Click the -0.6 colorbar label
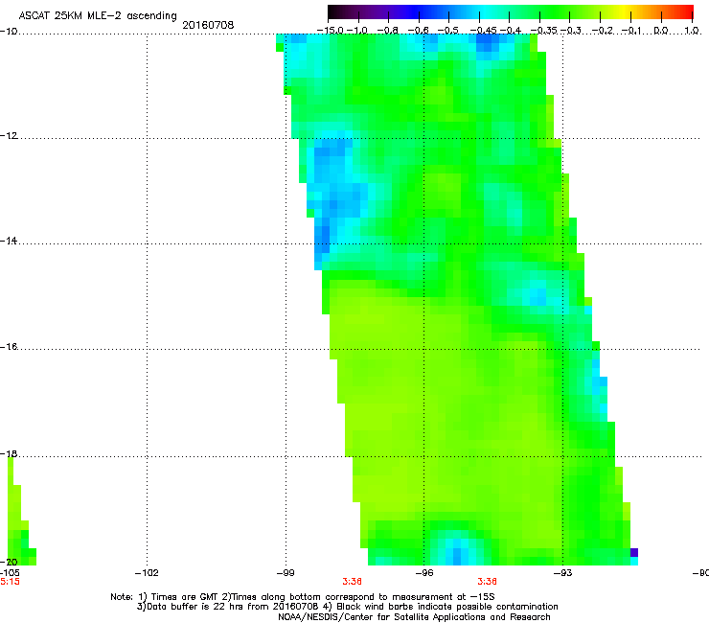Viewport: 709px width, 623px height. pos(418,31)
